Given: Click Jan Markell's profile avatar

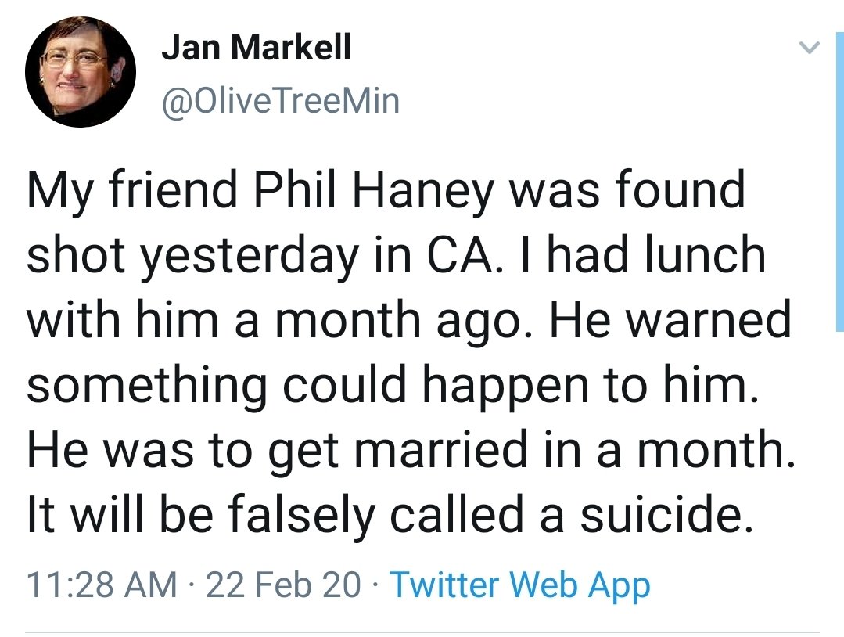Looking at the screenshot, I should (x=80, y=71).
